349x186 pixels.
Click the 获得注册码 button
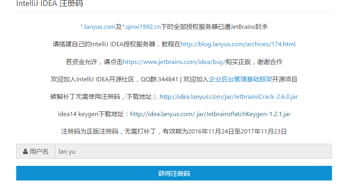tap(174, 173)
